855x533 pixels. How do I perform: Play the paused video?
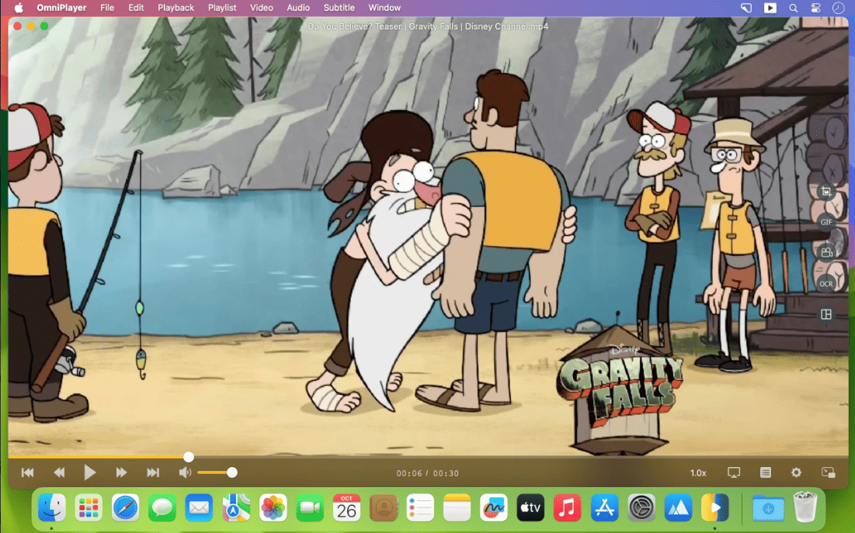pyautogui.click(x=90, y=472)
